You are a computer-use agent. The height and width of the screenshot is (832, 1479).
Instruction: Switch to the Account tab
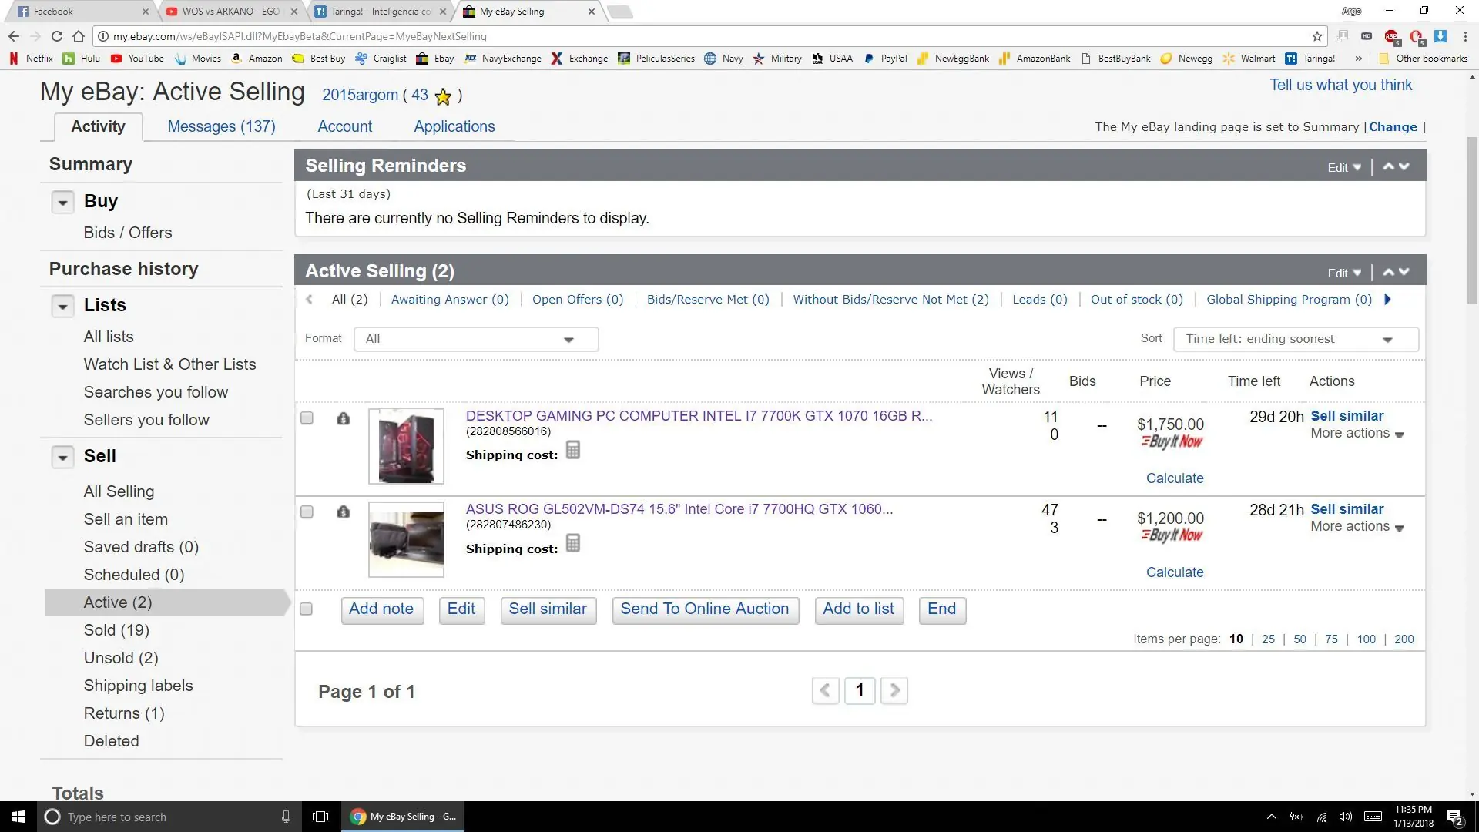(x=344, y=126)
